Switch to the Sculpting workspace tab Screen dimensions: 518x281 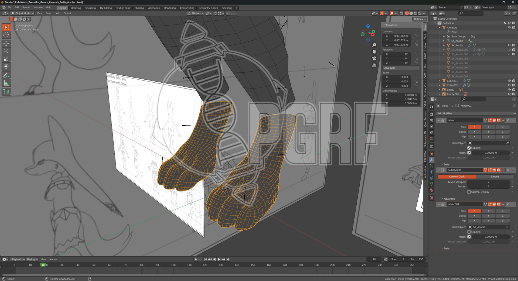[x=90, y=8]
